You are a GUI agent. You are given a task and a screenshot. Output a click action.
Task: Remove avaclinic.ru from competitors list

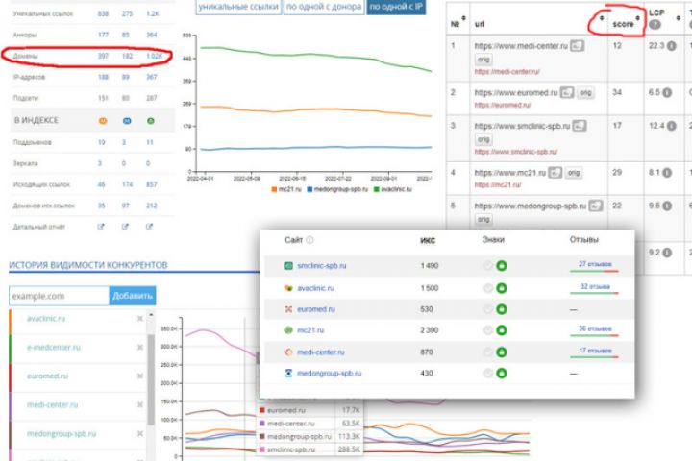click(x=140, y=319)
